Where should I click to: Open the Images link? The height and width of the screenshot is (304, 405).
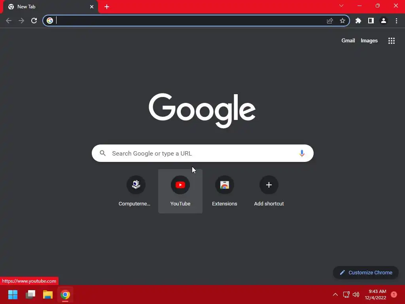(369, 41)
